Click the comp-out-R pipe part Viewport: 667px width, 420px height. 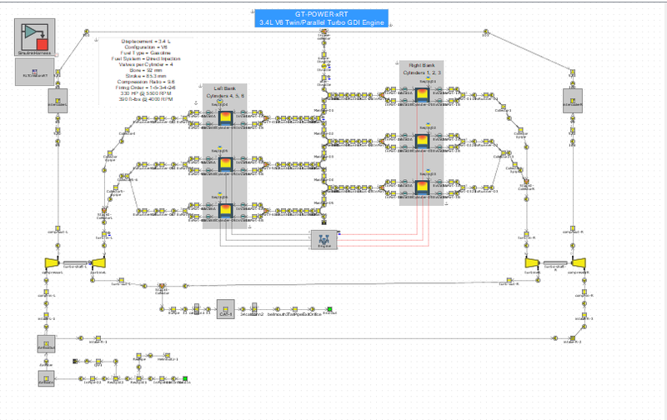tap(573, 228)
